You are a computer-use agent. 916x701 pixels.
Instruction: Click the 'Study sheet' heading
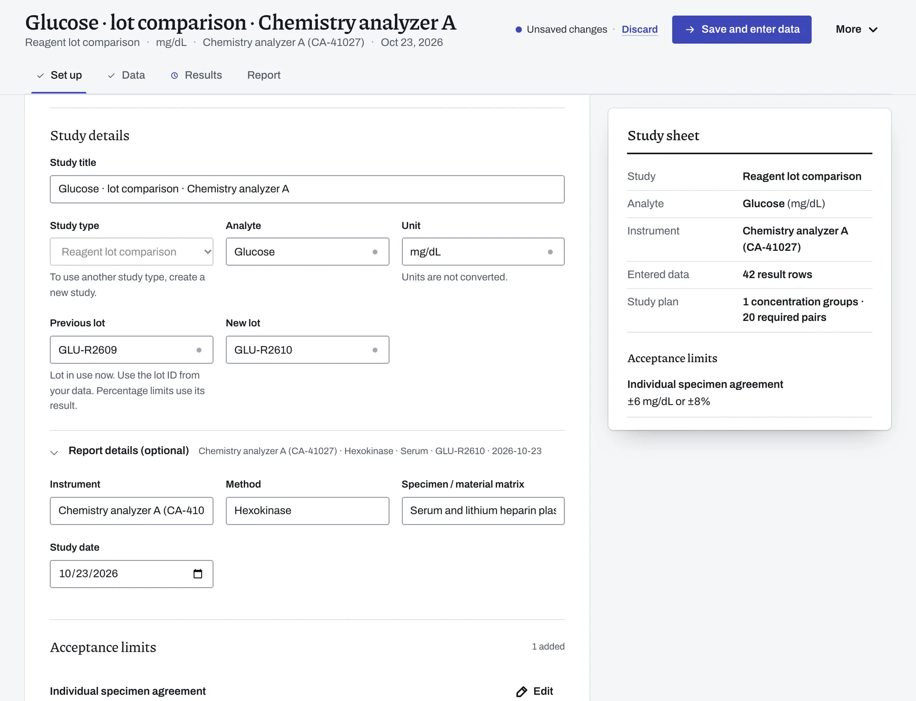(663, 135)
